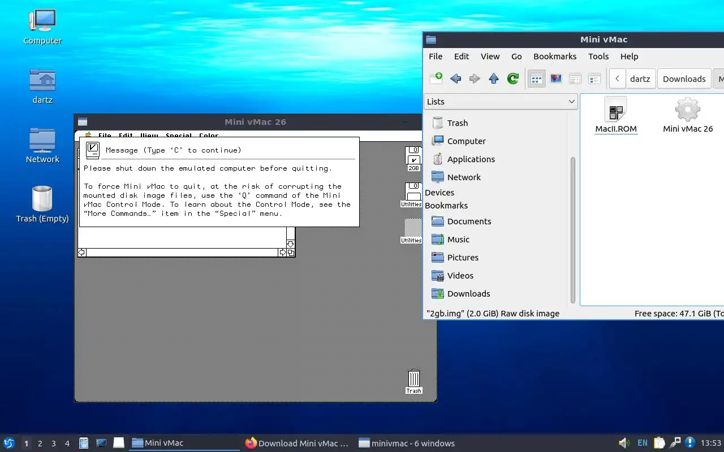Image resolution: width=724 pixels, height=452 pixels.
Task: Switch to minivmac - 6 windows task
Action: [x=407, y=444]
